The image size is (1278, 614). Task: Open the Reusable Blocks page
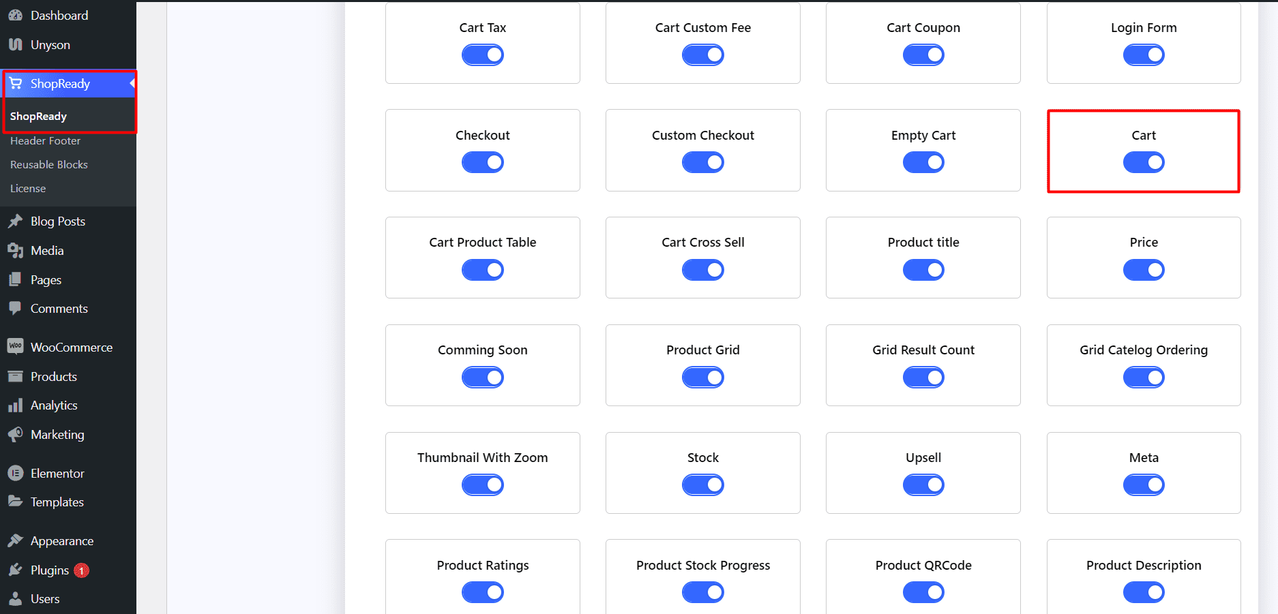coord(48,164)
